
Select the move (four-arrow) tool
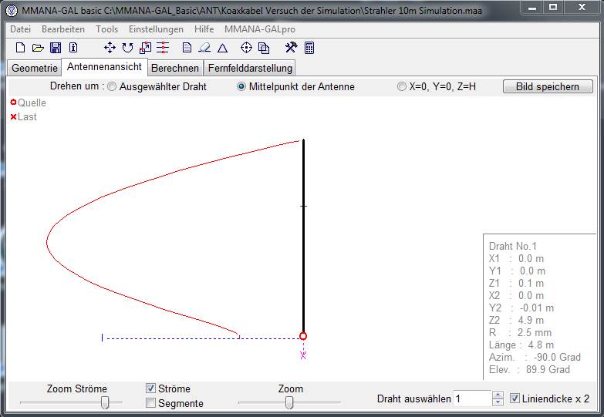(110, 48)
